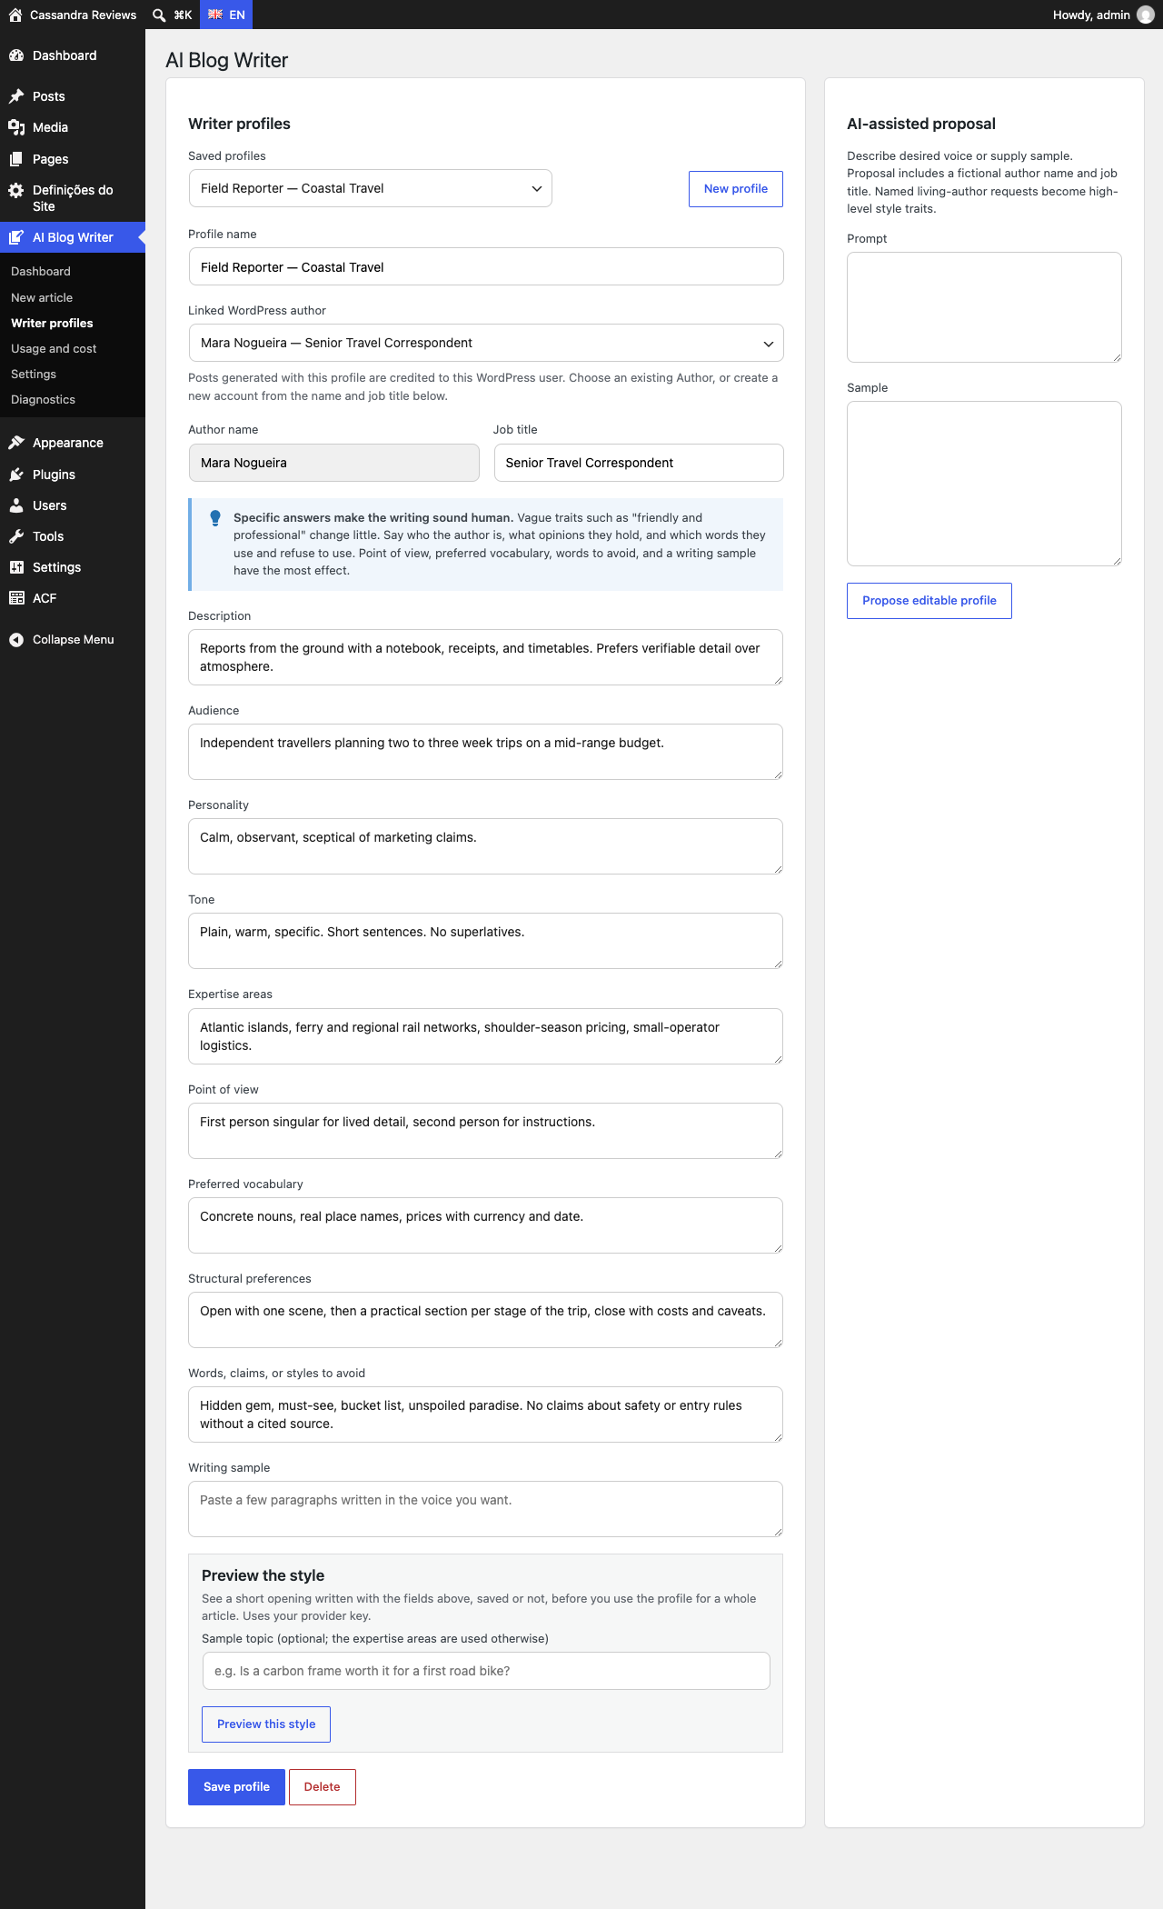
Task: Click the admin avatar icon
Action: 1146,15
